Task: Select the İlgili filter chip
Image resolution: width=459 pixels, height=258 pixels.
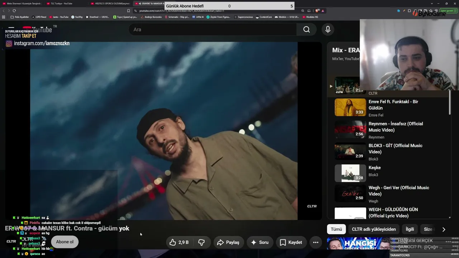Action: pos(410,229)
